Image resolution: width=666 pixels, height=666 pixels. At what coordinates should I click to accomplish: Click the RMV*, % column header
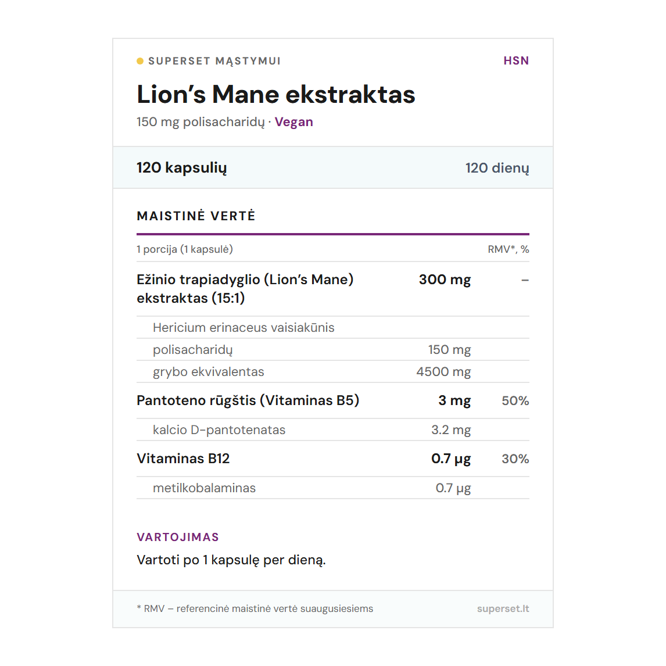point(508,249)
